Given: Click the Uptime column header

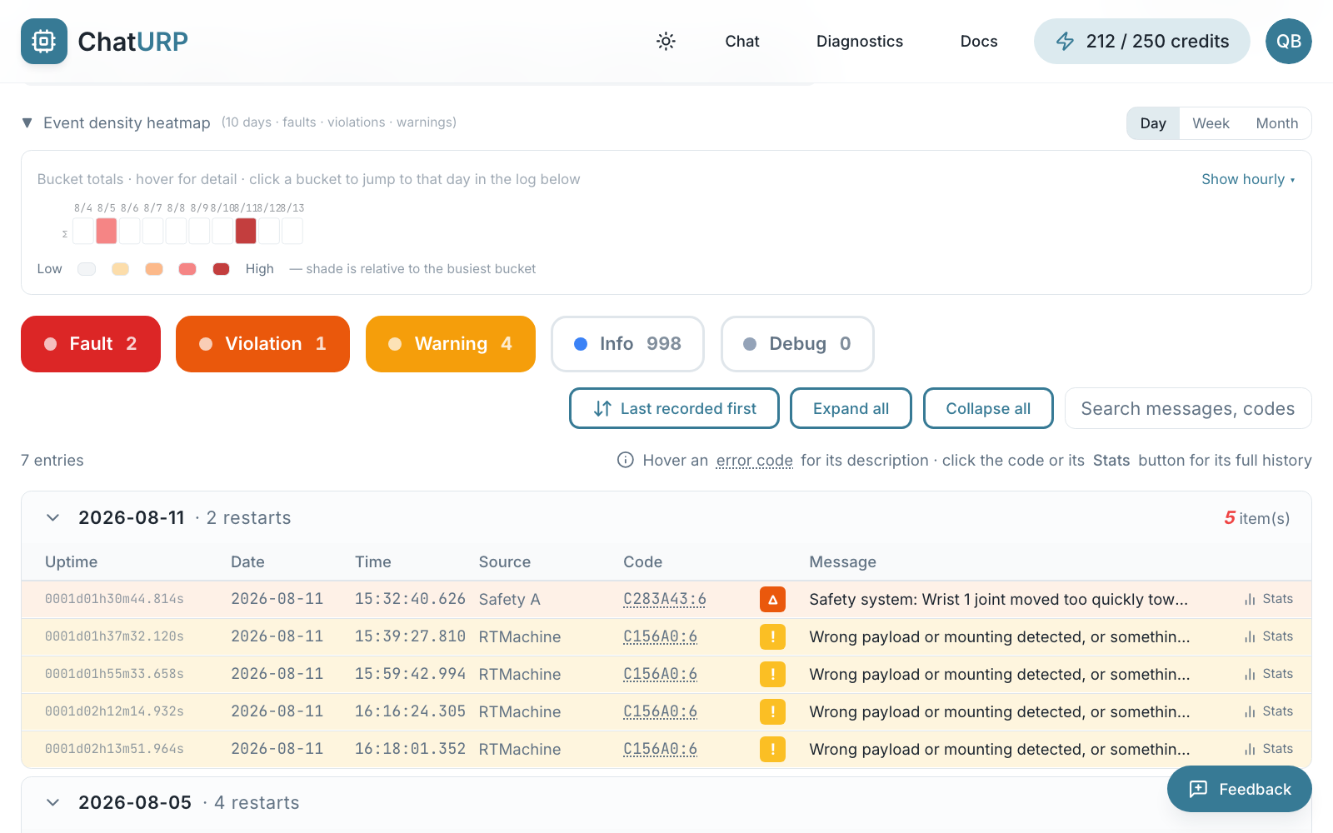Looking at the screenshot, I should 71,561.
